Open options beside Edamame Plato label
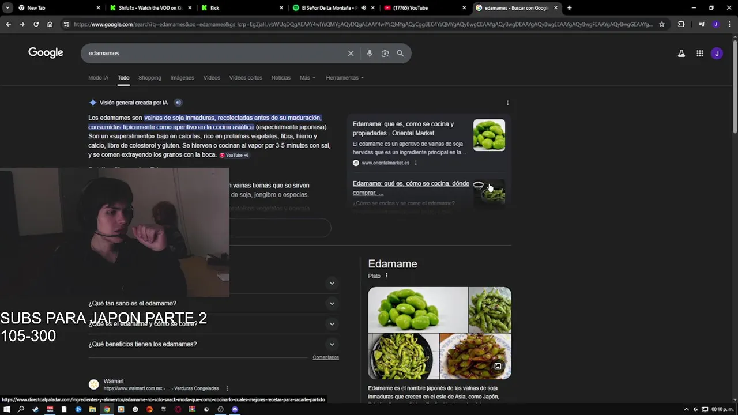 tap(386, 276)
